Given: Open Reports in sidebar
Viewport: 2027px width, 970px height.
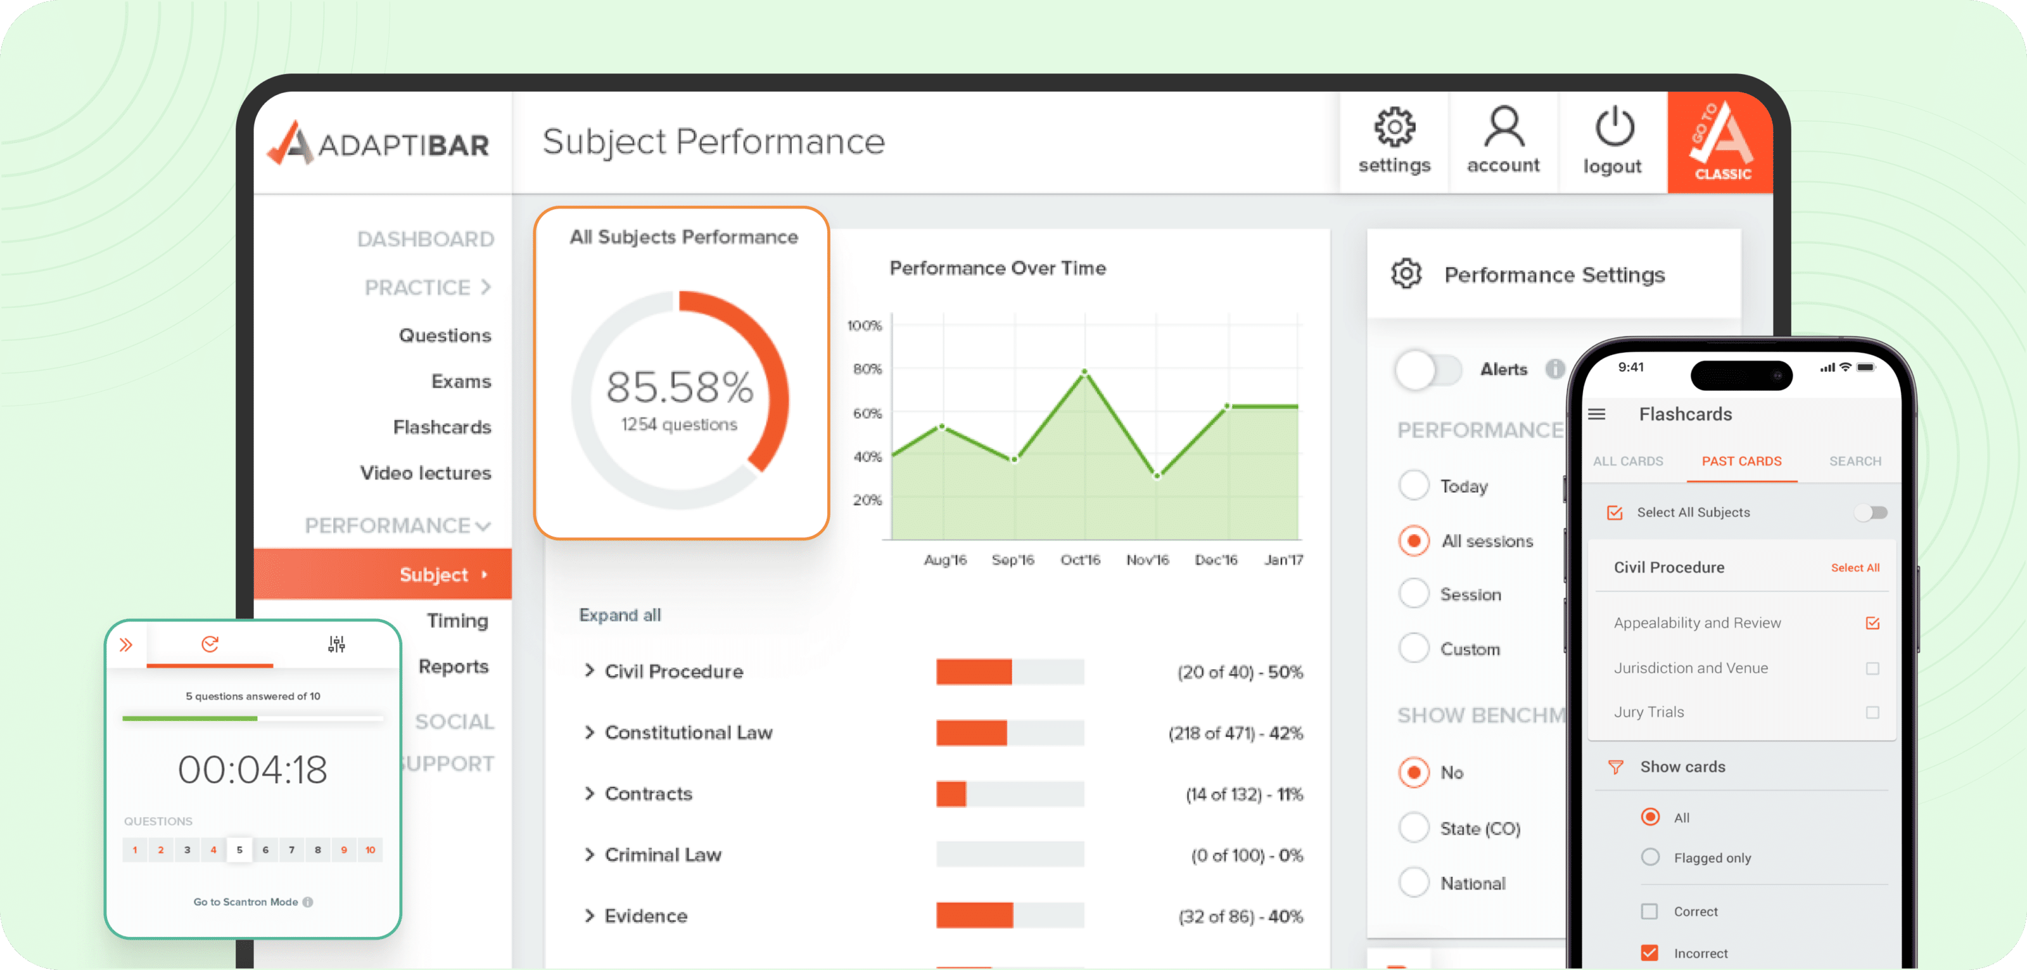Looking at the screenshot, I should pos(454,666).
